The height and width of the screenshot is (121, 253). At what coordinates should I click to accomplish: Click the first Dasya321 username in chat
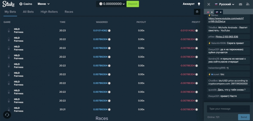pos(214,49)
